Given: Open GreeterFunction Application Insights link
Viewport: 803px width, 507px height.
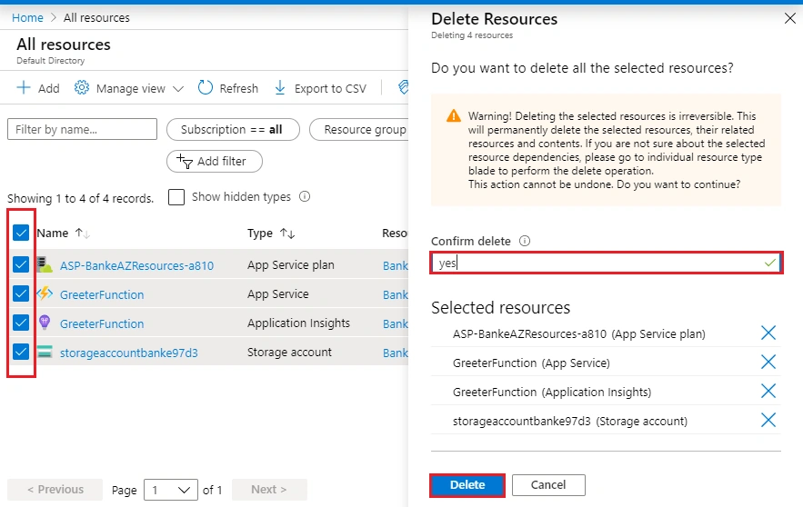Looking at the screenshot, I should pos(102,323).
